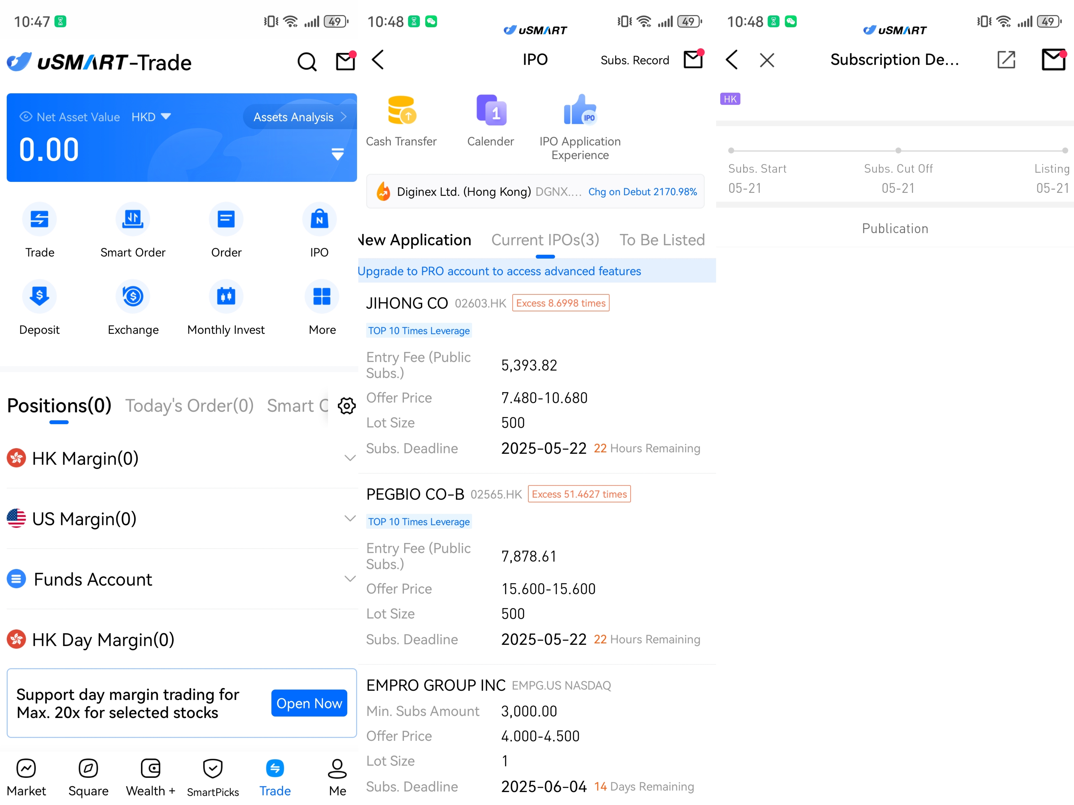1074x805 pixels.
Task: Open mail on Subscription Details page
Action: click(x=1054, y=60)
